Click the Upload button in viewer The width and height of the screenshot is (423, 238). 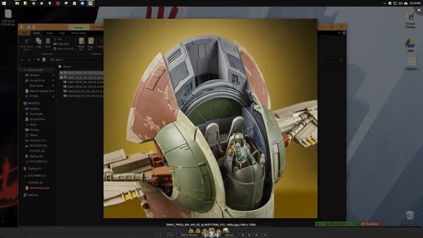coord(229,235)
